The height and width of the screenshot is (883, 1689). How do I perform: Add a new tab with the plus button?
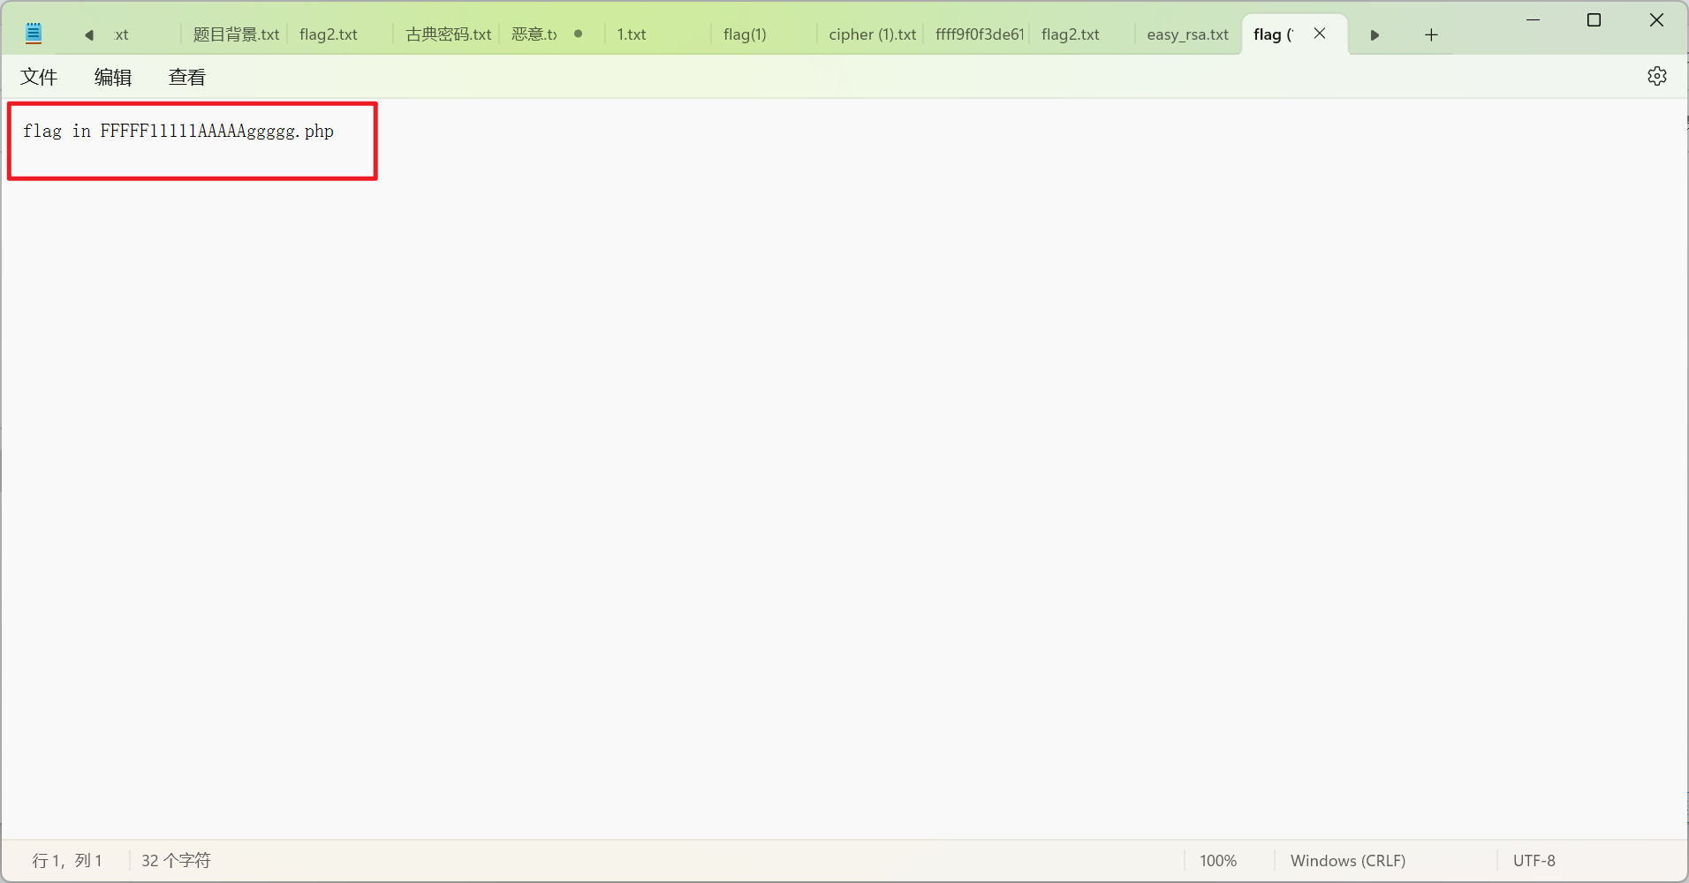(1431, 34)
